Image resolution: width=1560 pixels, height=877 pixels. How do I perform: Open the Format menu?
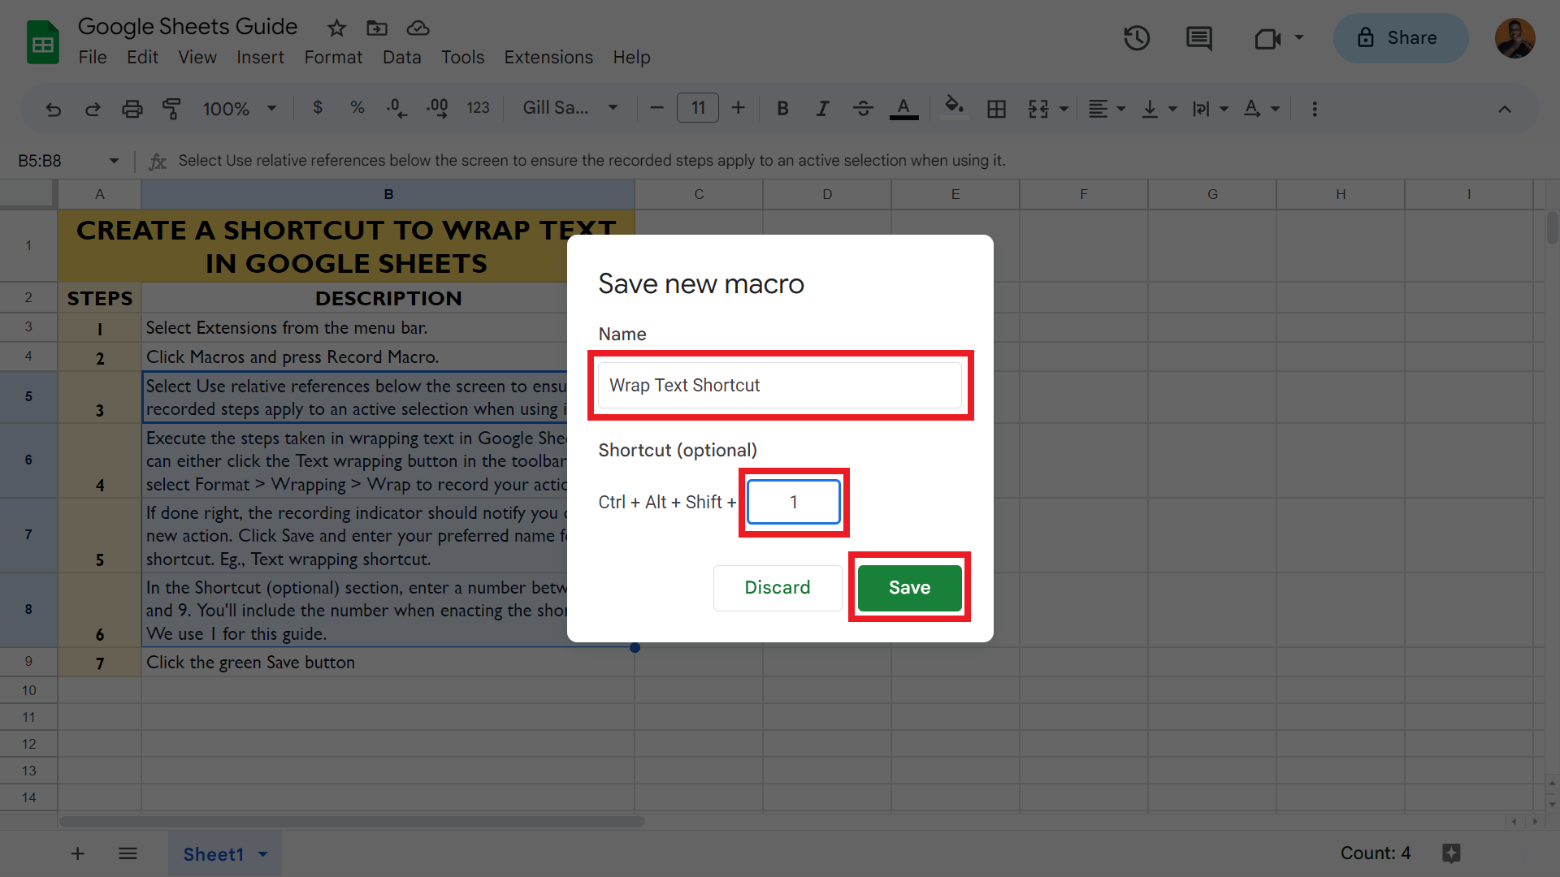[333, 57]
